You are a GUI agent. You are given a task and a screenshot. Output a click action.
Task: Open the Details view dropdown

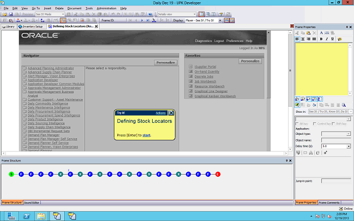tap(194, 14)
